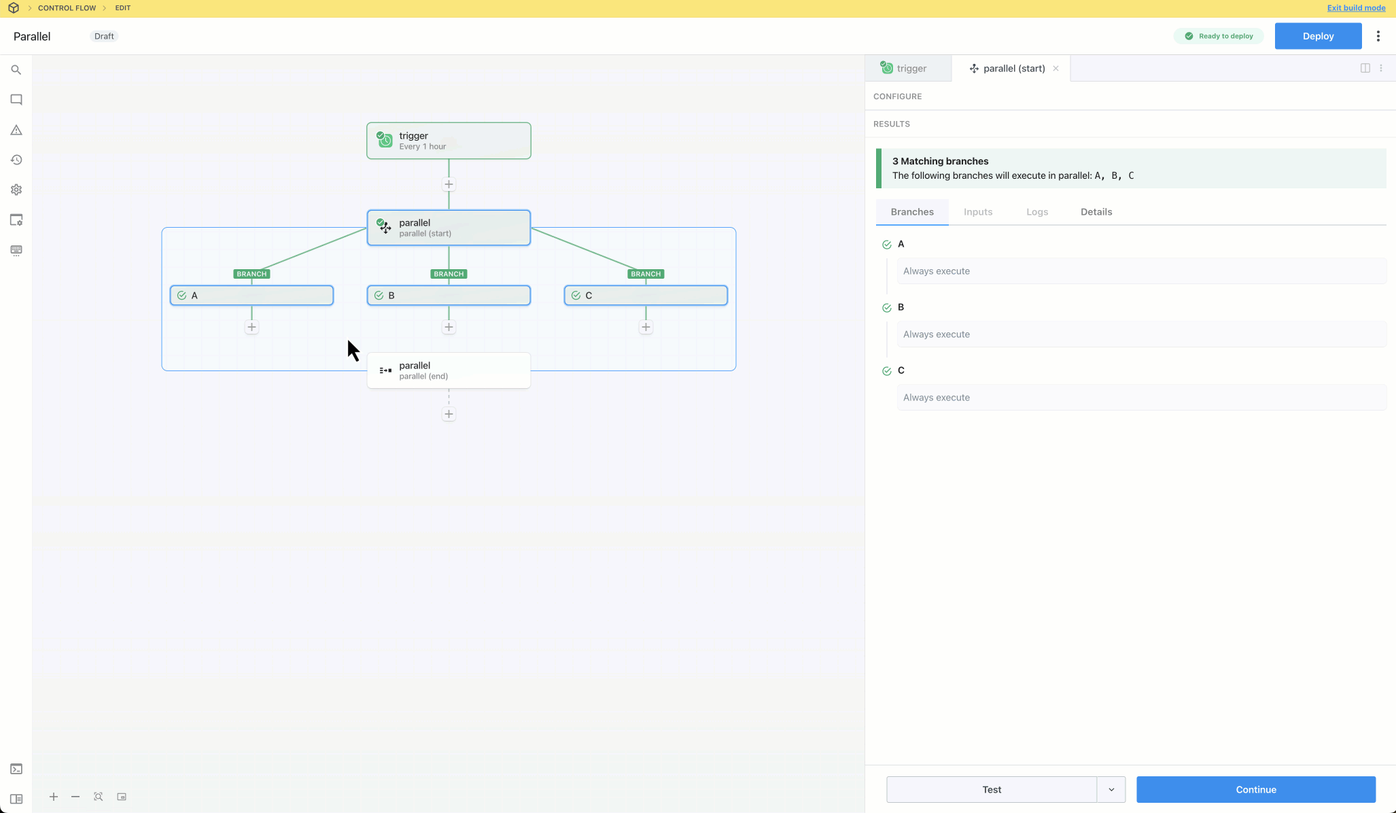Toggle the check icon beside branch A
Image resolution: width=1396 pixels, height=813 pixels.
[x=886, y=245]
